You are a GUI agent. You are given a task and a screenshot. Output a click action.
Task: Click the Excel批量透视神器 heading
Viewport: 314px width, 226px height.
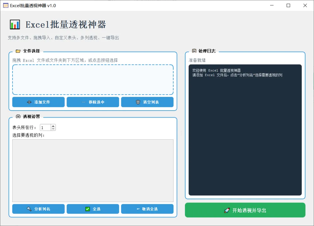(66, 25)
